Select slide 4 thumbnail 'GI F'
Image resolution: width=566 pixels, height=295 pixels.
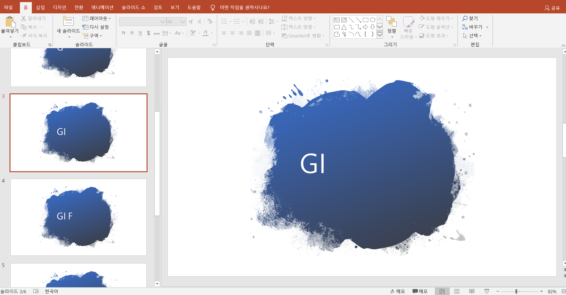tap(79, 217)
